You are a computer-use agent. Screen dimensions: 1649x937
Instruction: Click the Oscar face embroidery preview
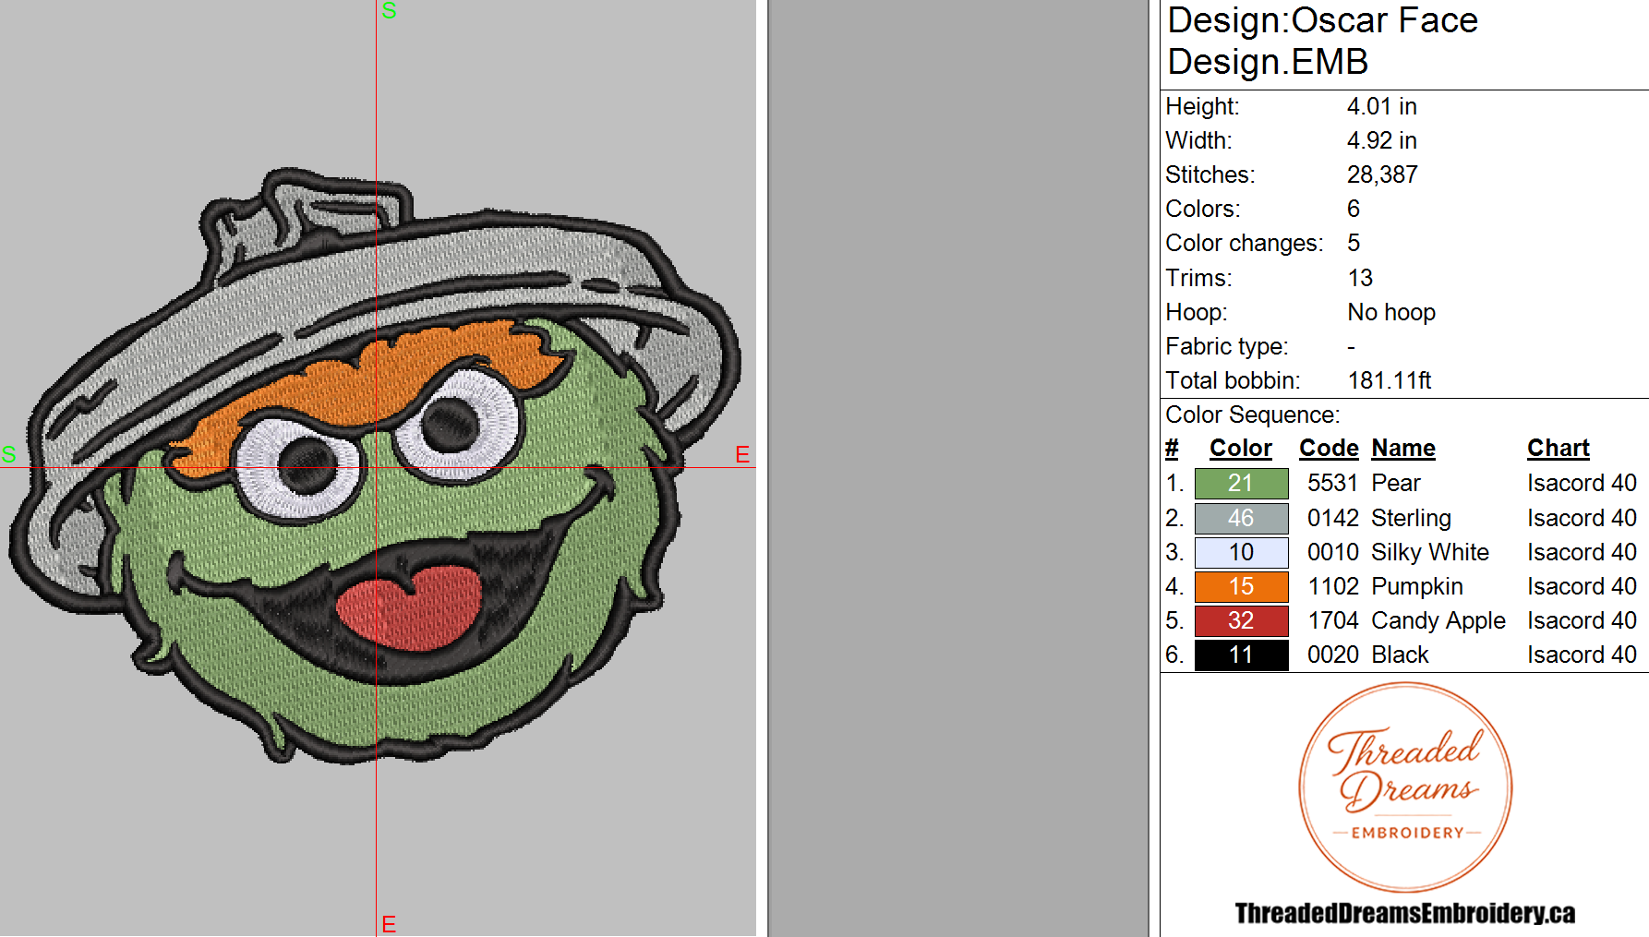pyautogui.click(x=374, y=466)
